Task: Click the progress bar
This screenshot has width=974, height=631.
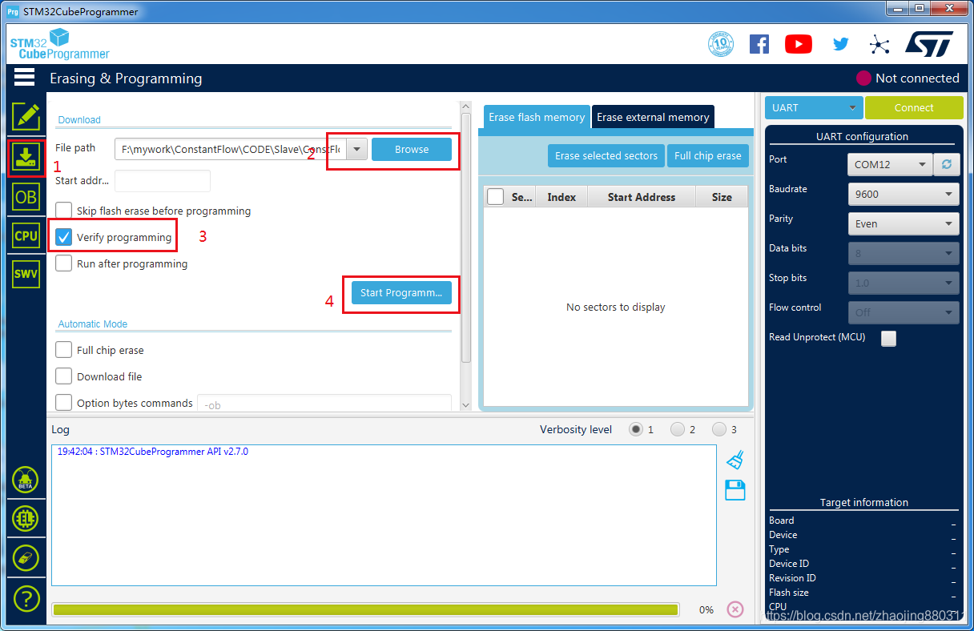Action: coord(365,609)
